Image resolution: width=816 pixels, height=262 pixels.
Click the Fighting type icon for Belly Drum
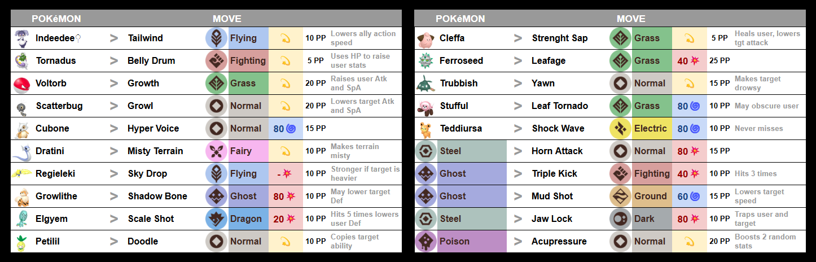click(217, 61)
